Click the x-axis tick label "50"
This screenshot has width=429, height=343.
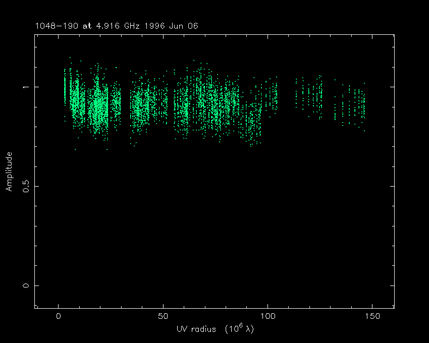(163, 317)
